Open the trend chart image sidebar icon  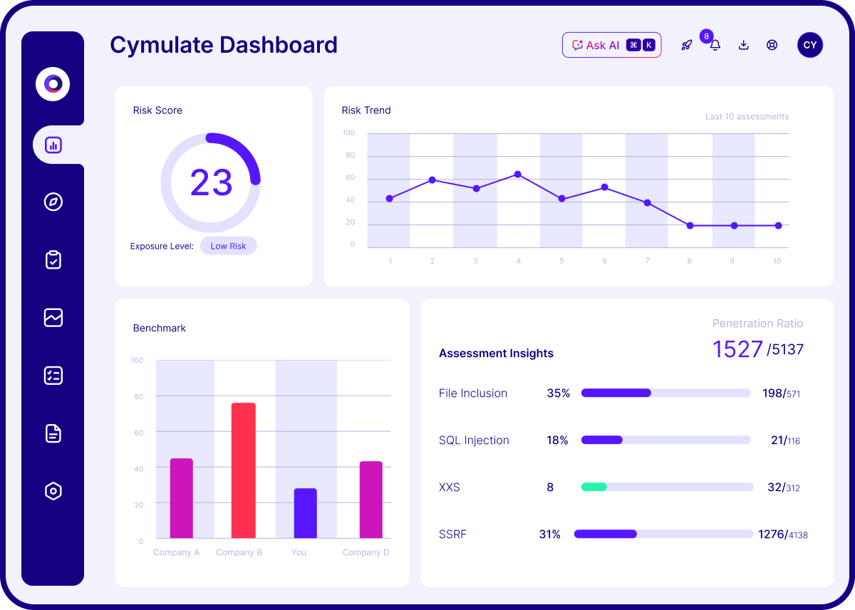coord(53,317)
